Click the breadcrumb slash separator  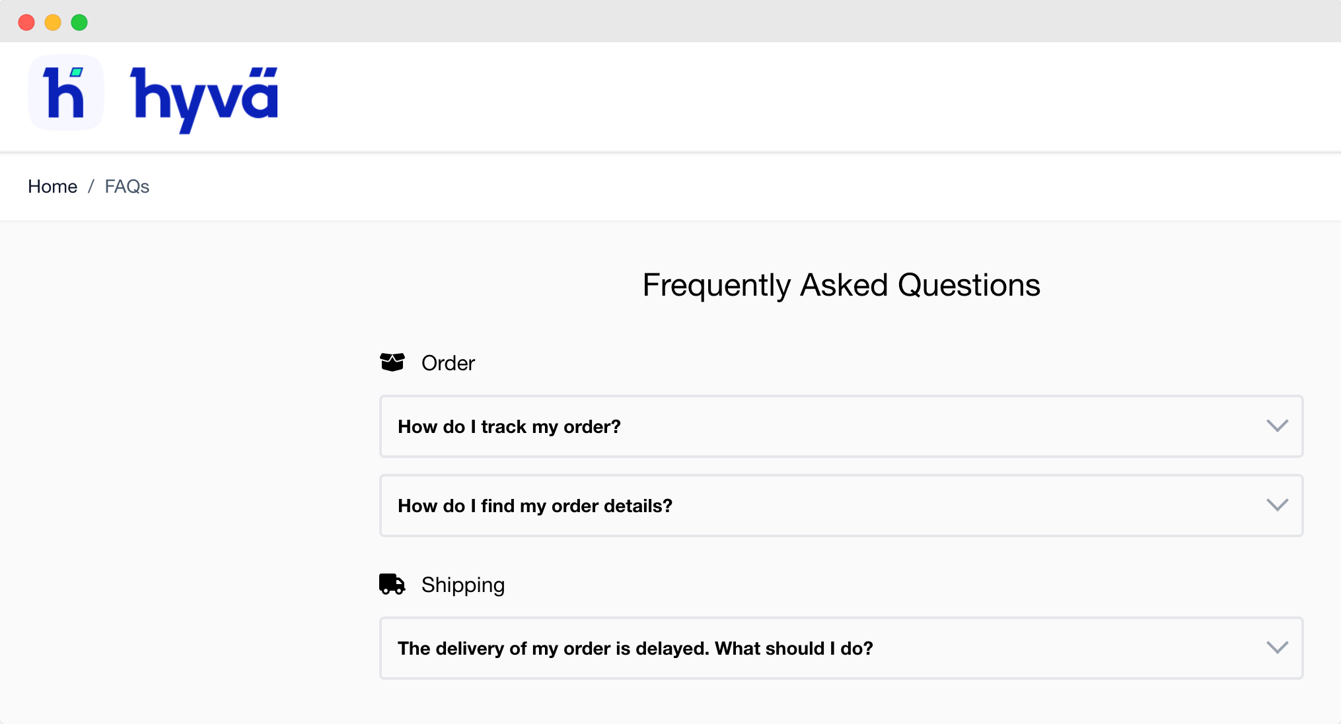click(x=91, y=187)
